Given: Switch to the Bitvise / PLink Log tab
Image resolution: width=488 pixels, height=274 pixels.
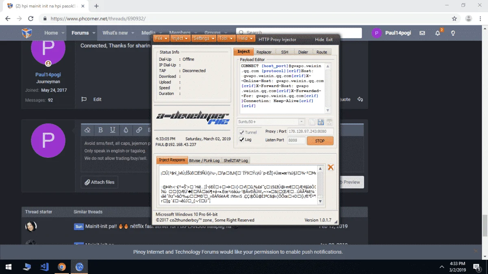Looking at the screenshot, I should click(x=204, y=160).
